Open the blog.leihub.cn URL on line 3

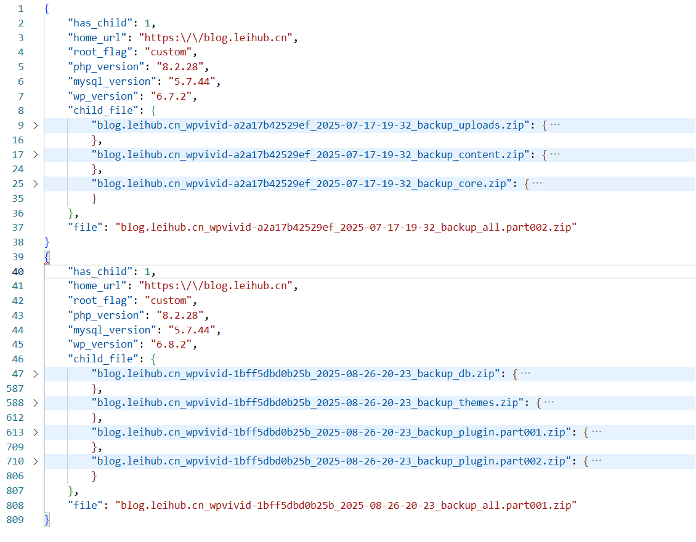tap(218, 38)
